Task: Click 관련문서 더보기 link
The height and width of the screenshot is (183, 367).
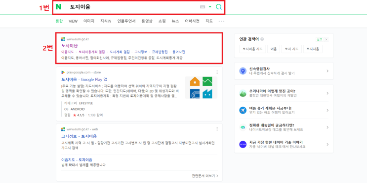Action: coord(205,176)
